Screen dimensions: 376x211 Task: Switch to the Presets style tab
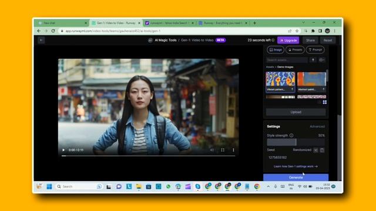[x=295, y=50]
